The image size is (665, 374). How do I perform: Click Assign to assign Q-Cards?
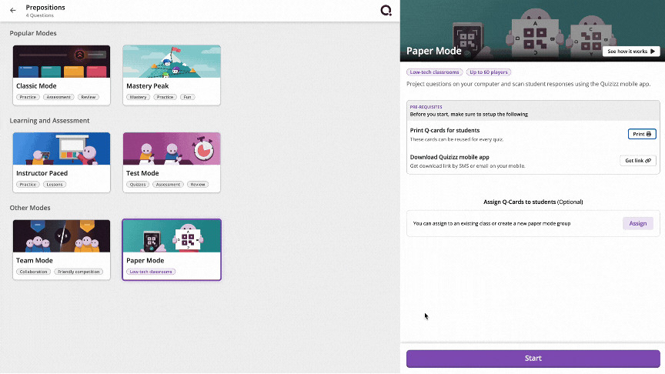point(637,223)
